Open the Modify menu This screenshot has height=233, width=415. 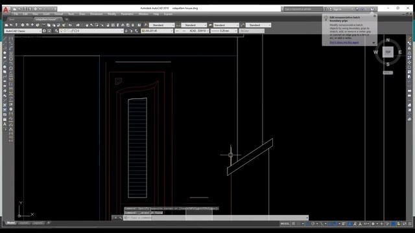112,14
